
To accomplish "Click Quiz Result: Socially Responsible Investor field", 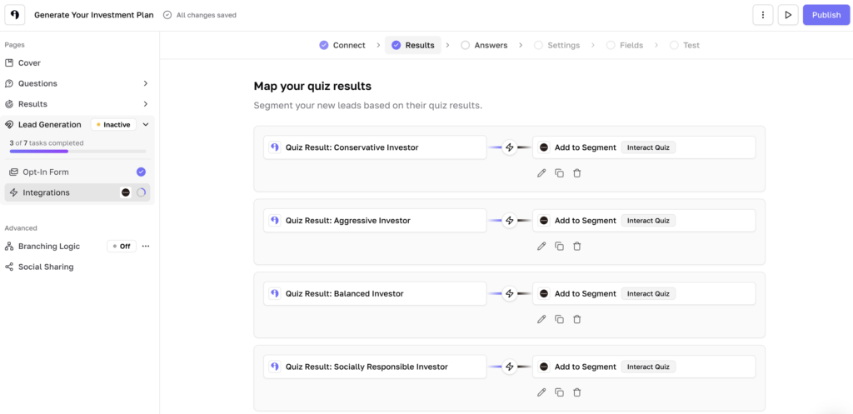I will click(375, 367).
